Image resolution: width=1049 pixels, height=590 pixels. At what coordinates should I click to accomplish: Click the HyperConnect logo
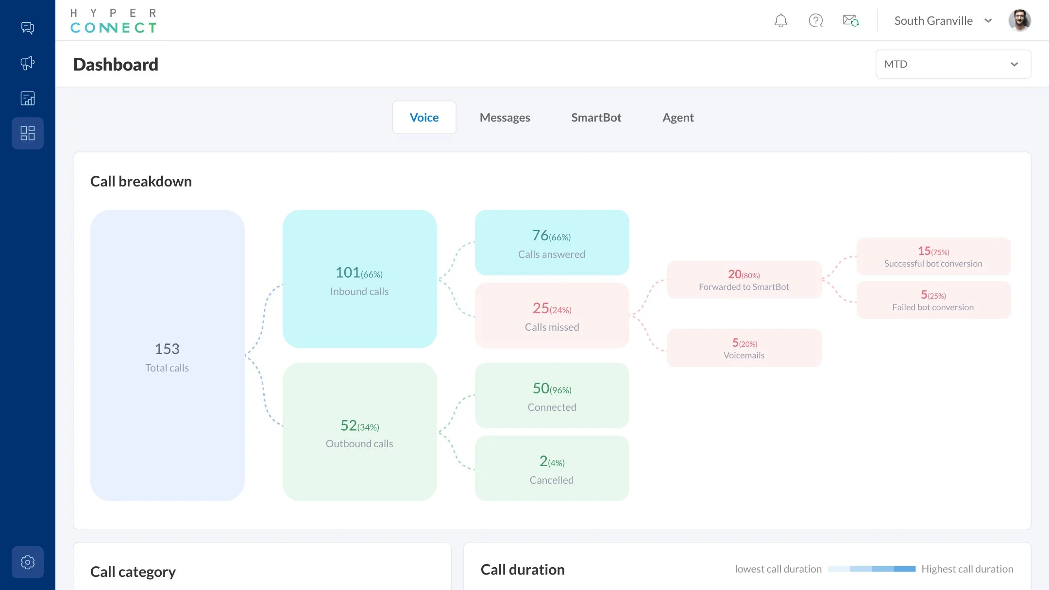tap(114, 21)
